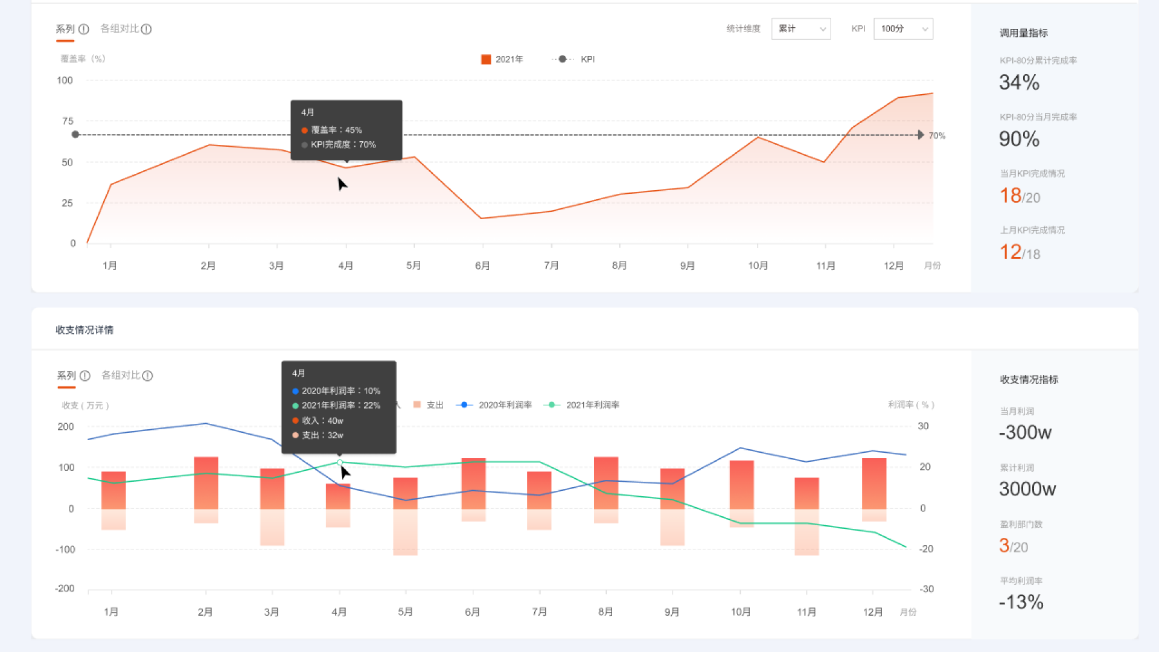Viewport: 1159px width, 652px height.
Task: Click info icon next to top 系列 tab
Action: click(84, 29)
